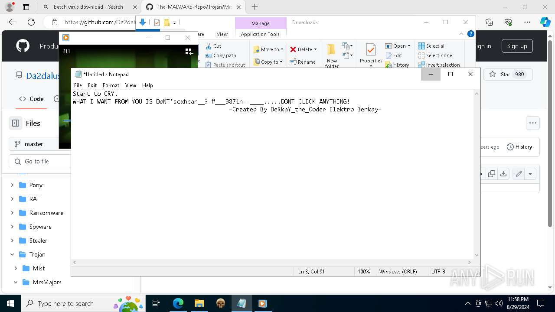Viewport: 555px width, 312px height.
Task: Click Invert selection in Explorer ribbon
Action: point(439,65)
